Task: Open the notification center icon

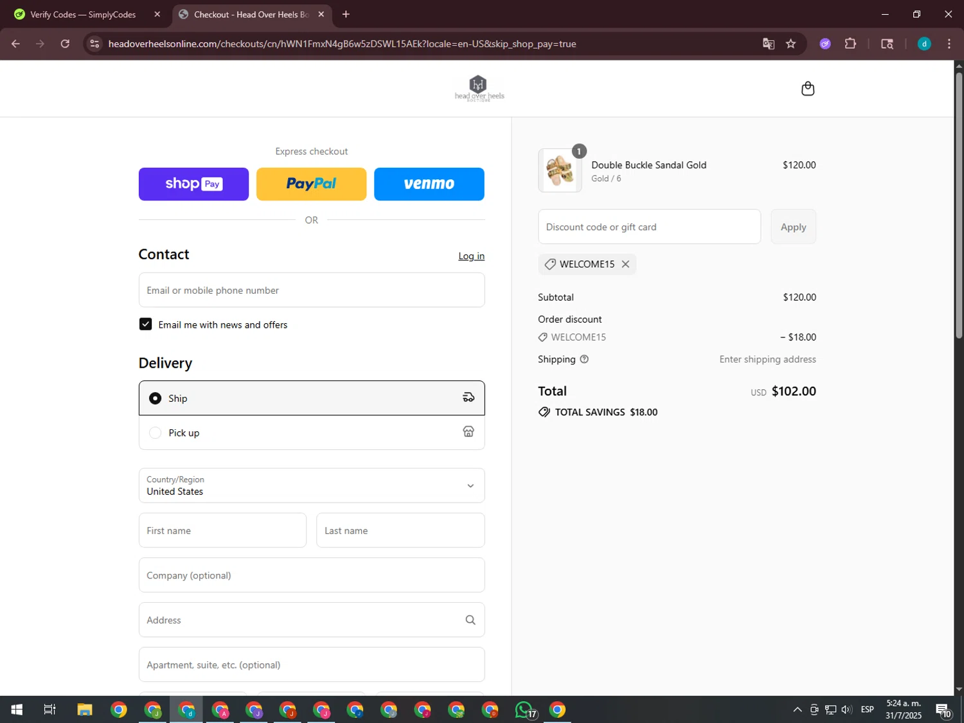Action: (943, 710)
